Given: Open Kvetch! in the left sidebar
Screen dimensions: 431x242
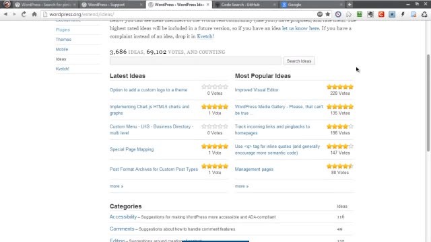Looking at the screenshot, I should 62,69.
